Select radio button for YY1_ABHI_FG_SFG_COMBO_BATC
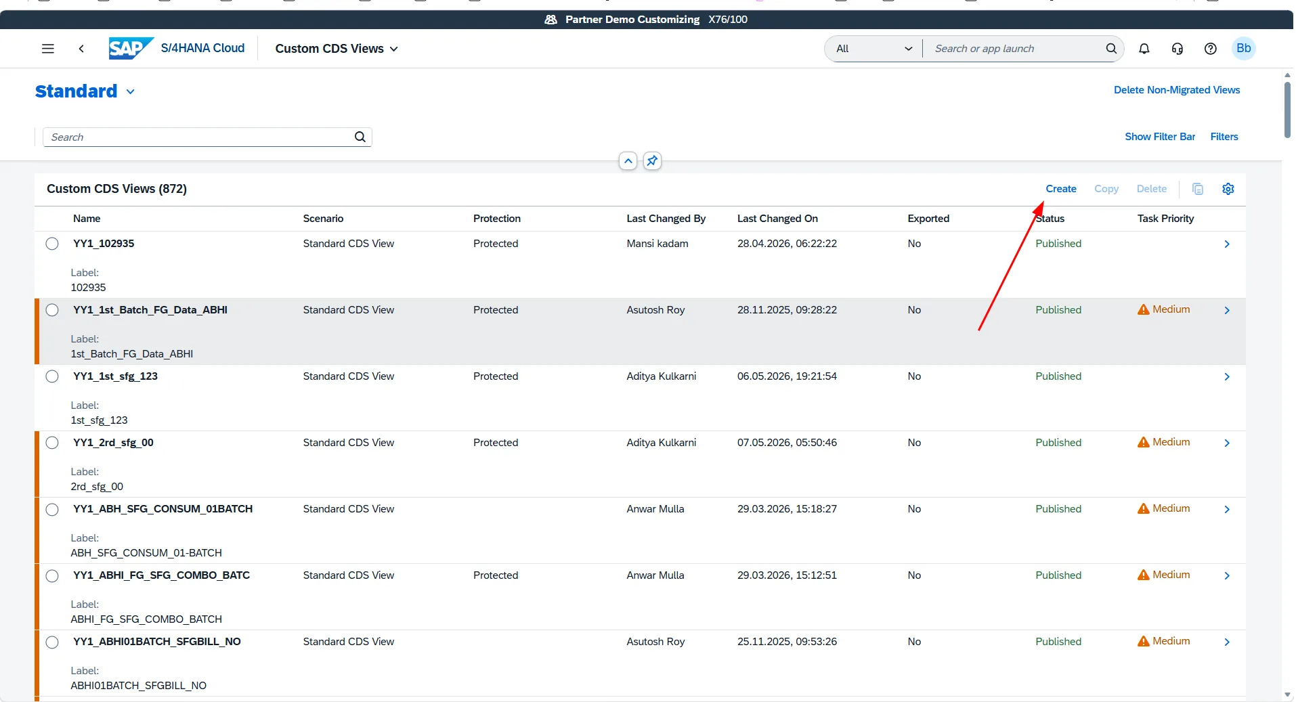1296x702 pixels. pyautogui.click(x=52, y=575)
